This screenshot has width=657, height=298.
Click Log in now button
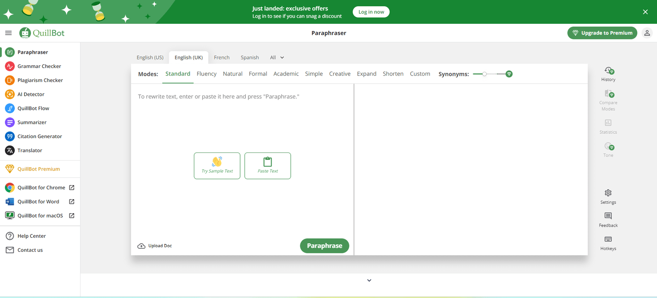(x=371, y=12)
